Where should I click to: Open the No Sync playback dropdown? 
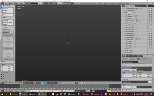click(x=81, y=91)
